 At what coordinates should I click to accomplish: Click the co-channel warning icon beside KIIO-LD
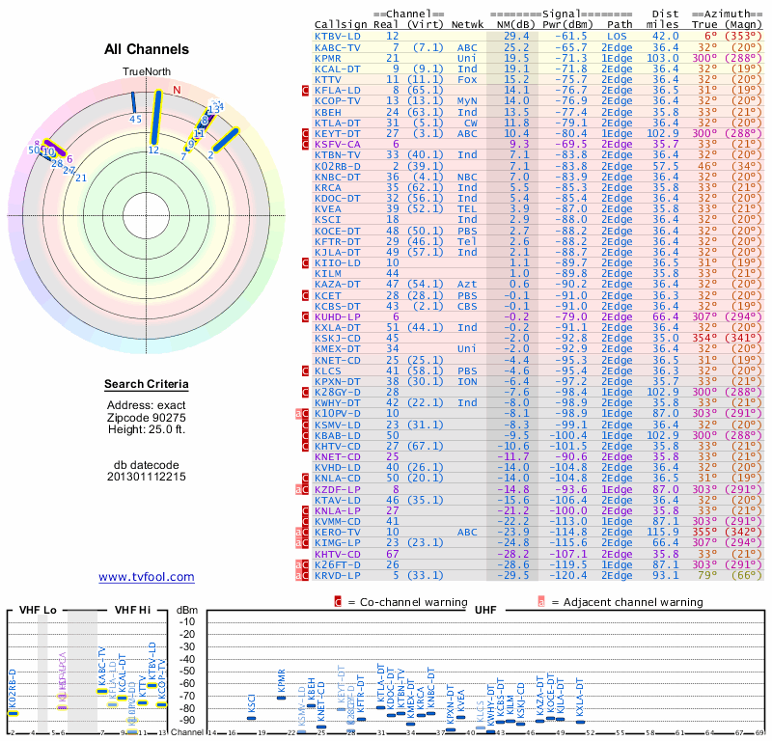[305, 262]
